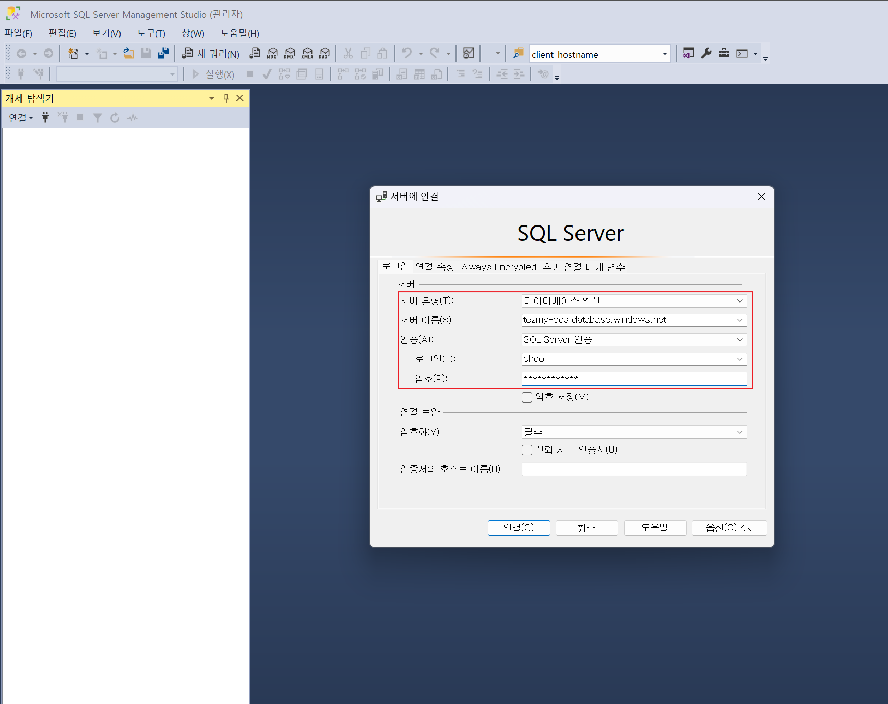
Task: Click the Stop square icon in Object Explorer
Action: pyautogui.click(x=80, y=117)
